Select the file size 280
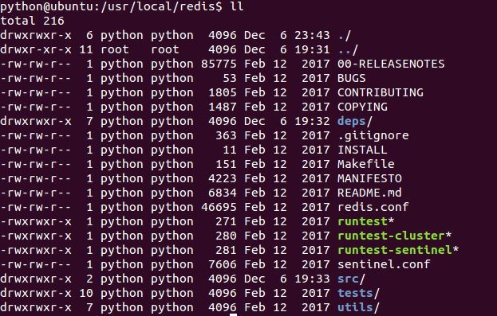Viewport: 497px width, 316px height. [x=226, y=236]
